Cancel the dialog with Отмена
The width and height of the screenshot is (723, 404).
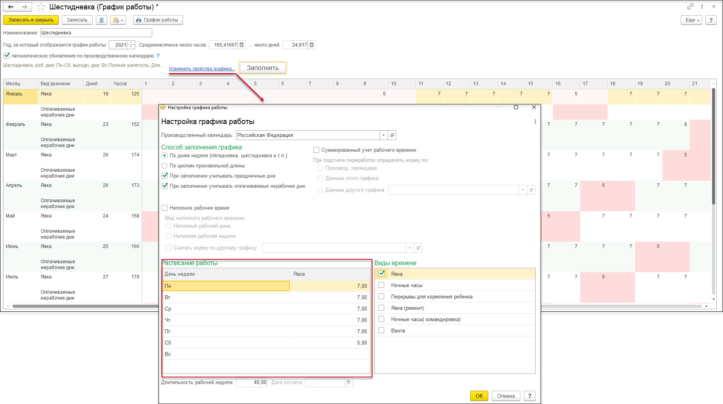pos(506,396)
